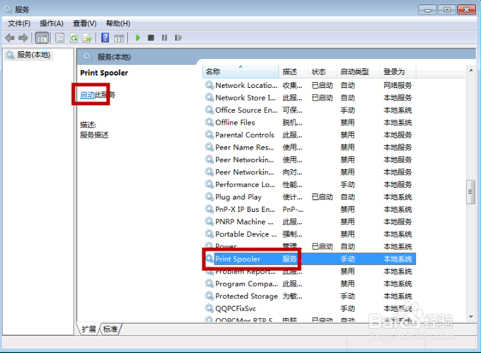Open Help via blue question mark icon
Viewport: 481px width, 353px height.
point(105,38)
